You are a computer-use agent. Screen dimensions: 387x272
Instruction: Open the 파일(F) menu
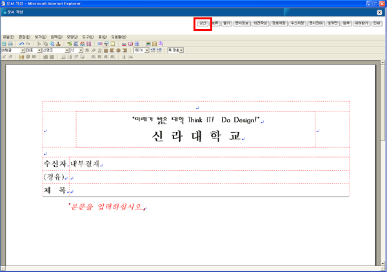pyautogui.click(x=8, y=37)
